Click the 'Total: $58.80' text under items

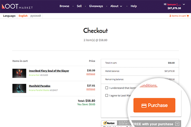pos(87,101)
